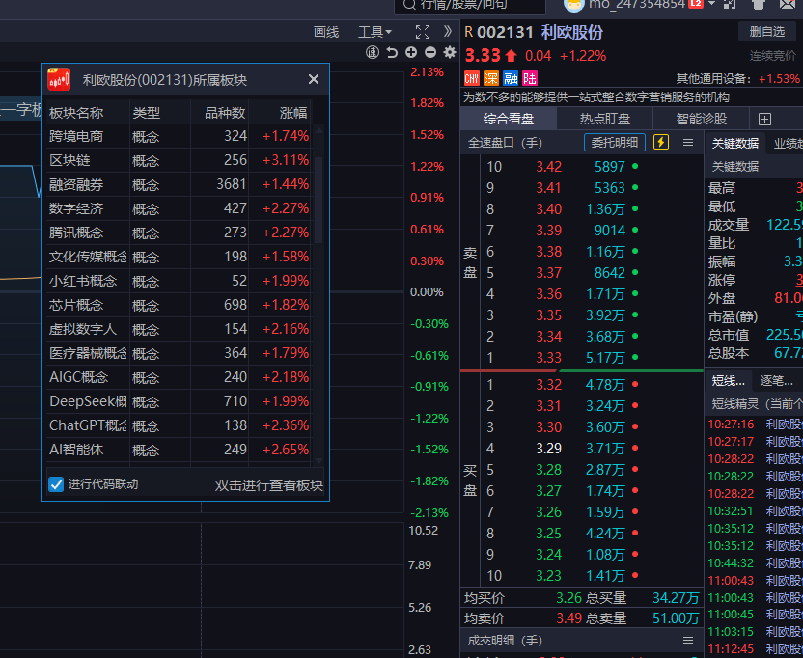Open 成交明细 hamburger menu icon

tap(688, 641)
